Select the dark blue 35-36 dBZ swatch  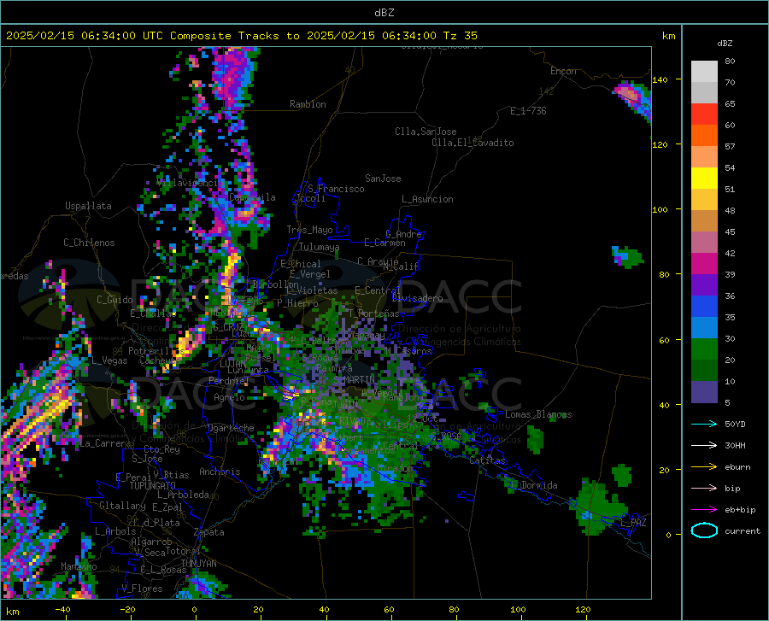(704, 307)
